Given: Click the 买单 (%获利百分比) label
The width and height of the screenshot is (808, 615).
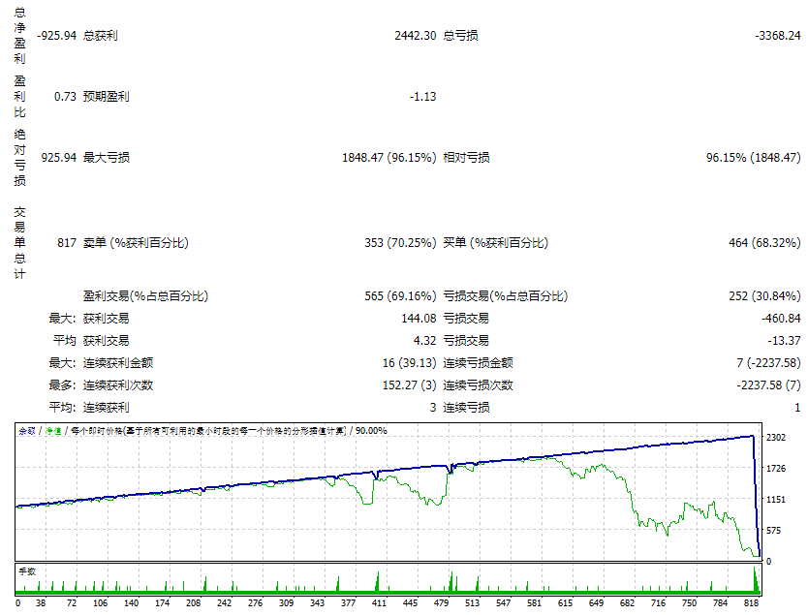Looking at the screenshot, I should pyautogui.click(x=496, y=242).
